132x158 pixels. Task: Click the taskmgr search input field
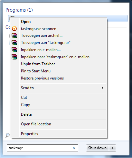tap(42, 148)
